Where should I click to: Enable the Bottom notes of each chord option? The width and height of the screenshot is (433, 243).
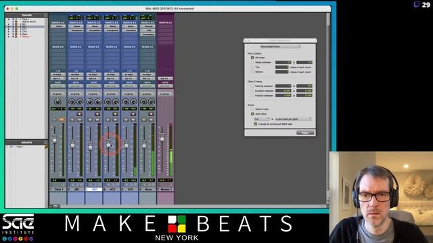point(252,72)
